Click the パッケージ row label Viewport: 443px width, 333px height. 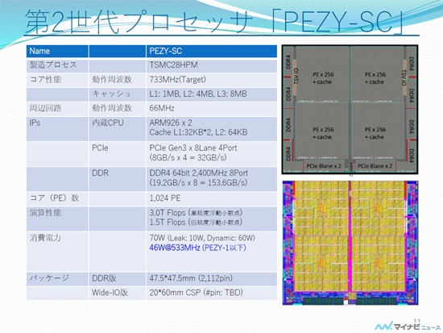pyautogui.click(x=49, y=278)
